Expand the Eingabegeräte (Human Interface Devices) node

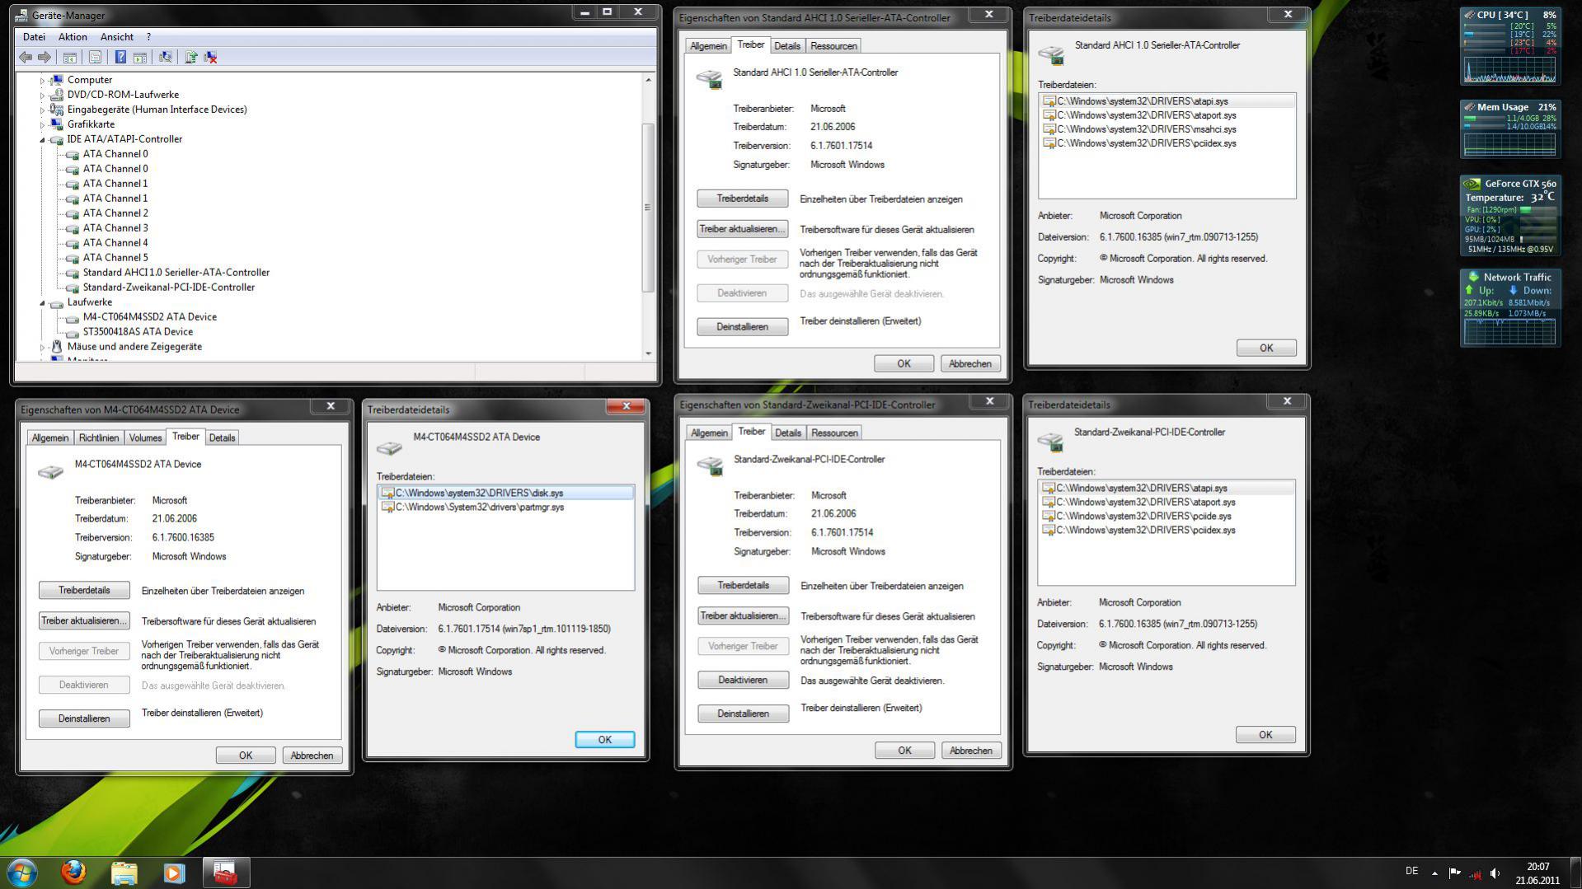tap(42, 110)
